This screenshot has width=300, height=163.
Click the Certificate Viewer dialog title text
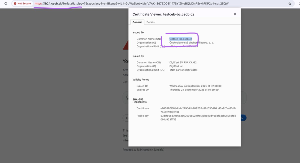click(163, 14)
